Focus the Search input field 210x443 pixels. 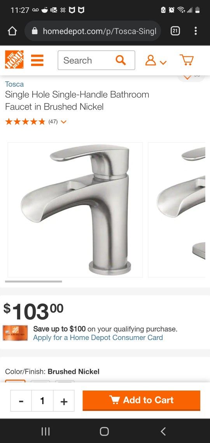(86, 60)
